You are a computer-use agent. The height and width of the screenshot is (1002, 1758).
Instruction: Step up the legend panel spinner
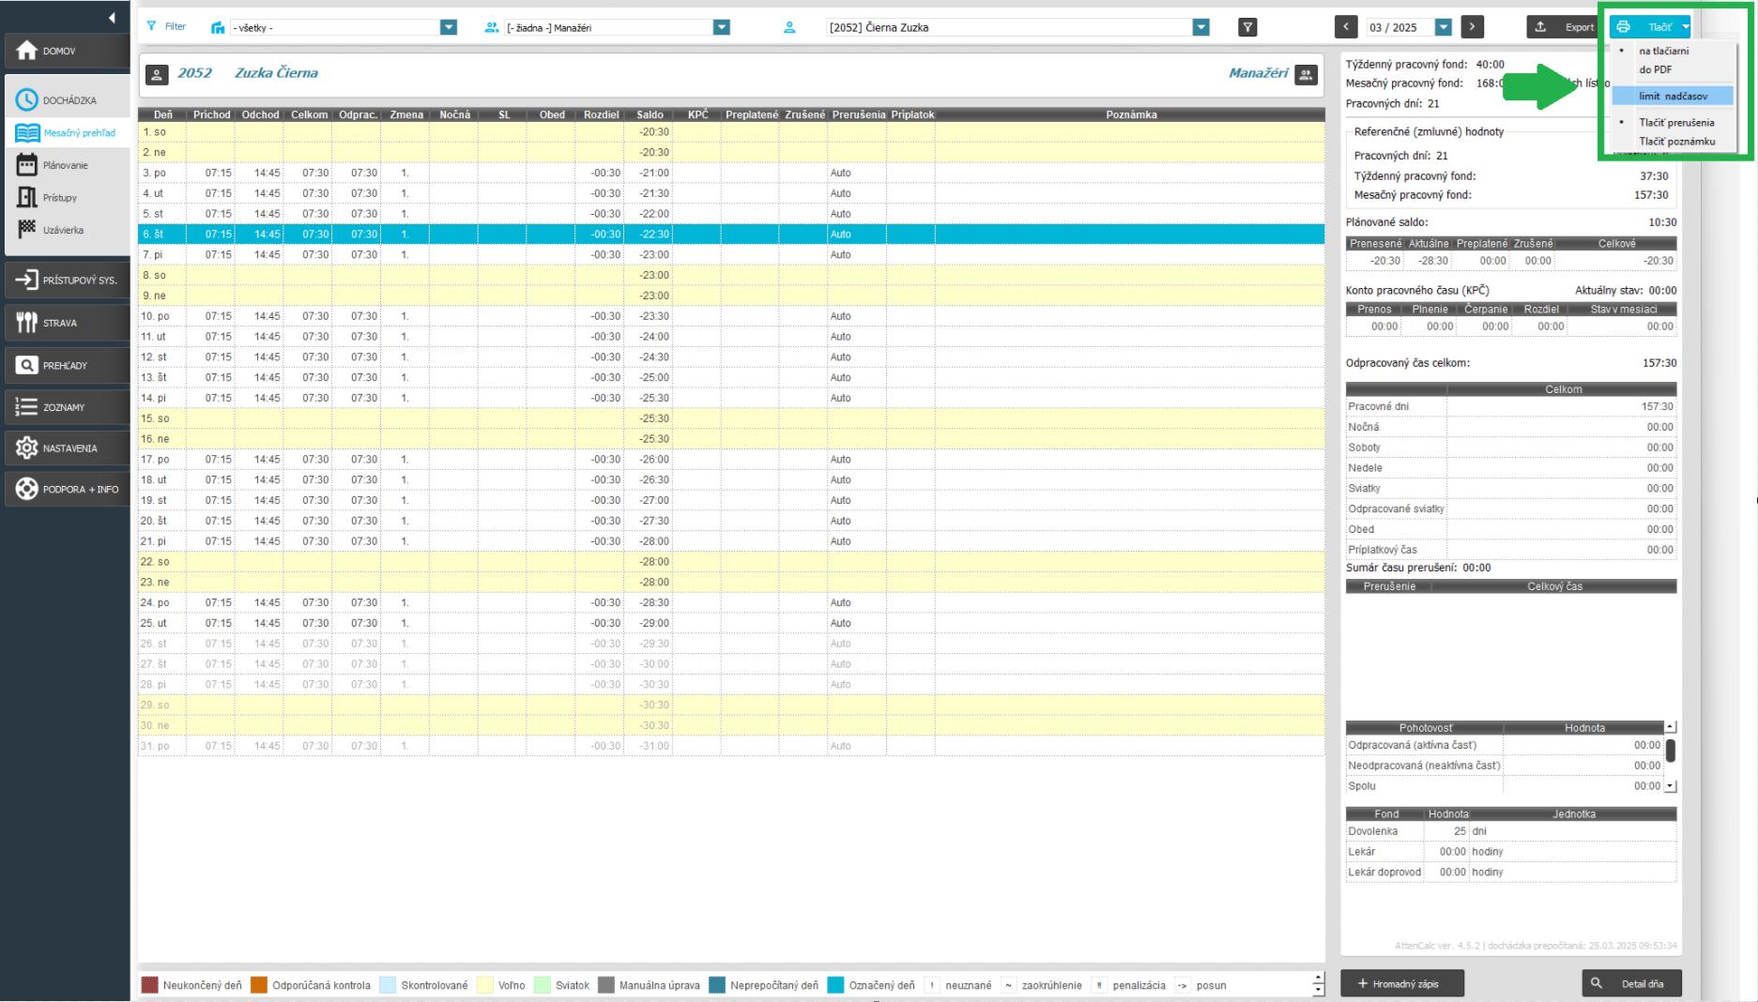(1318, 979)
